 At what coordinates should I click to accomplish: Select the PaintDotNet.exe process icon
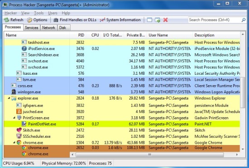click(x=24, y=124)
